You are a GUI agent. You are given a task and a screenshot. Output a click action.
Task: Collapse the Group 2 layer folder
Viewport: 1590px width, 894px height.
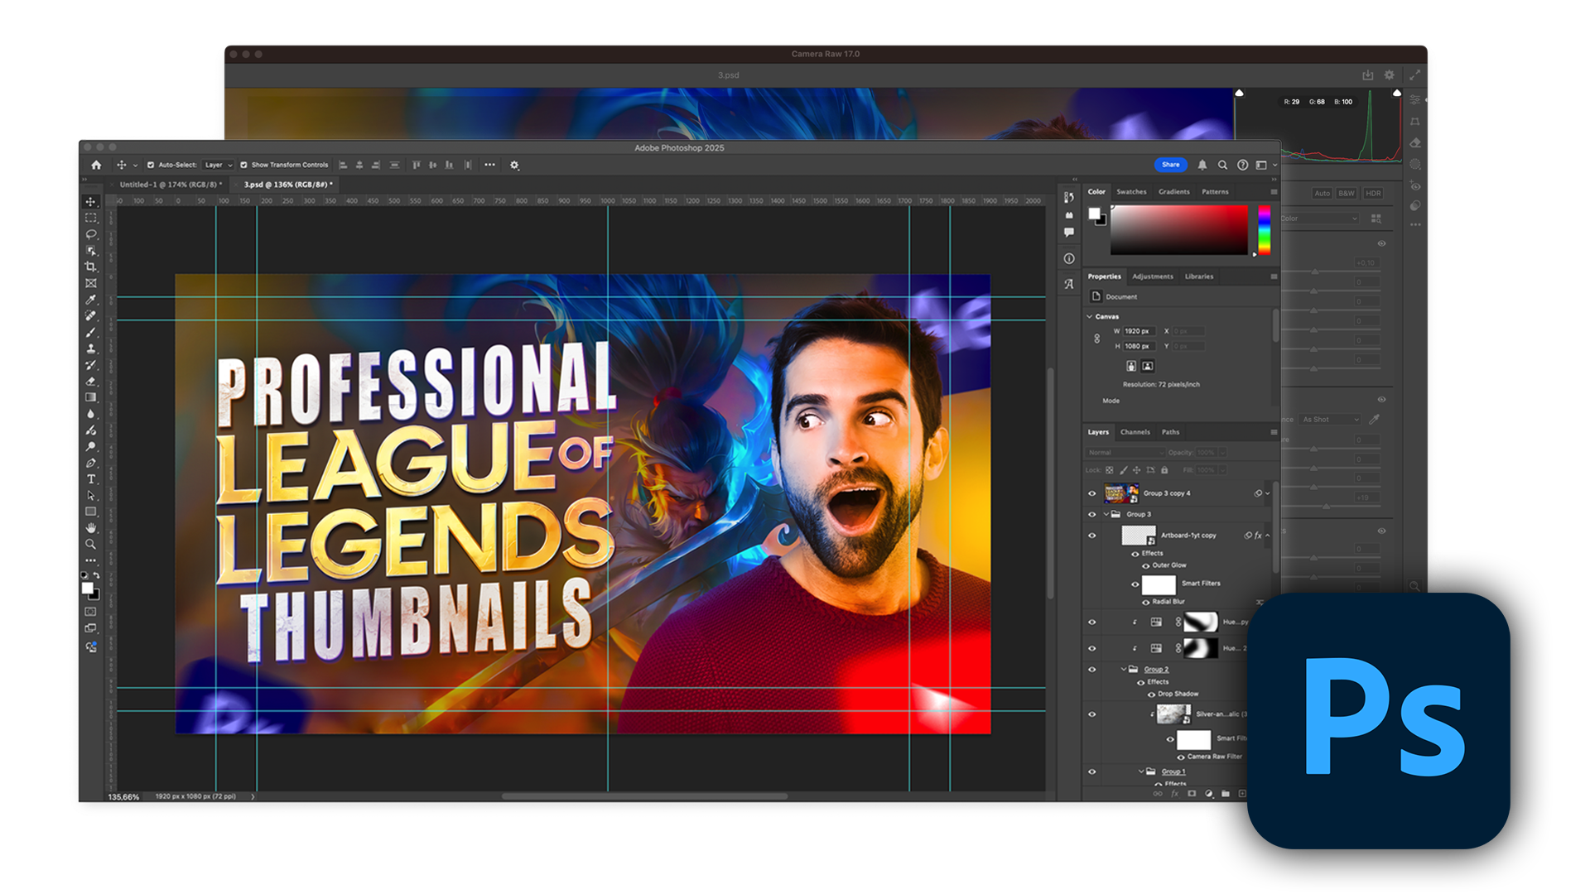(x=1124, y=669)
